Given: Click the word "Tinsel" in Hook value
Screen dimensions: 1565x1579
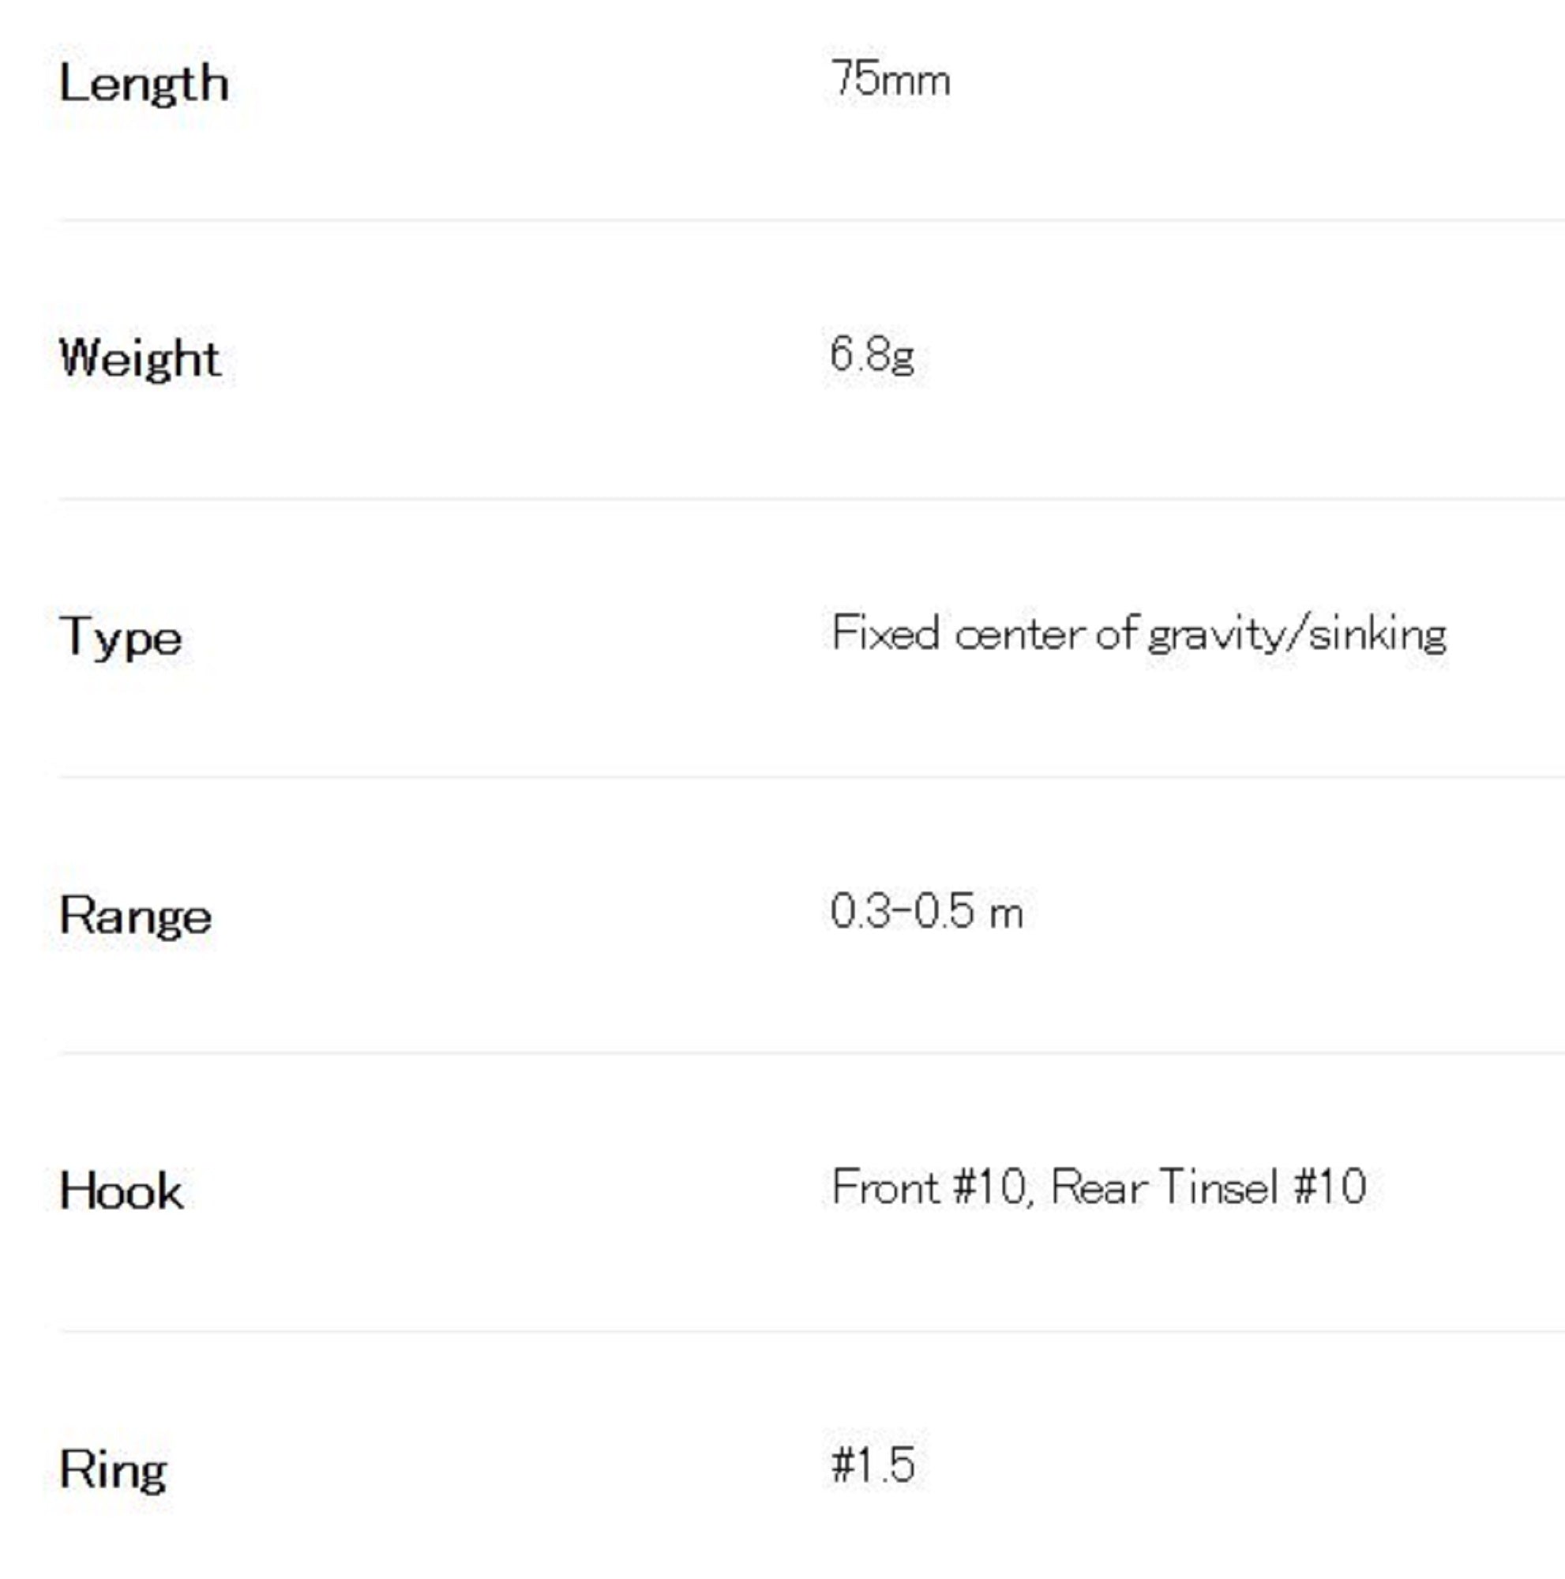Looking at the screenshot, I should tap(1218, 1187).
